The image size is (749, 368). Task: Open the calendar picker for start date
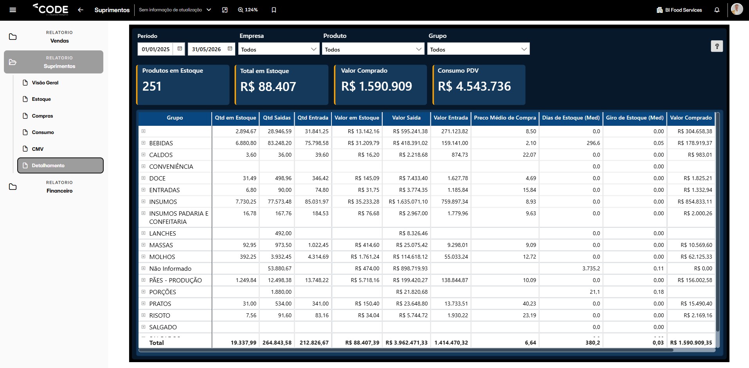[180, 49]
